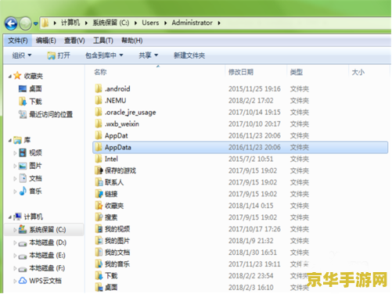Sort by 名称 column header
This screenshot has height=294, width=392.
pyautogui.click(x=100, y=72)
